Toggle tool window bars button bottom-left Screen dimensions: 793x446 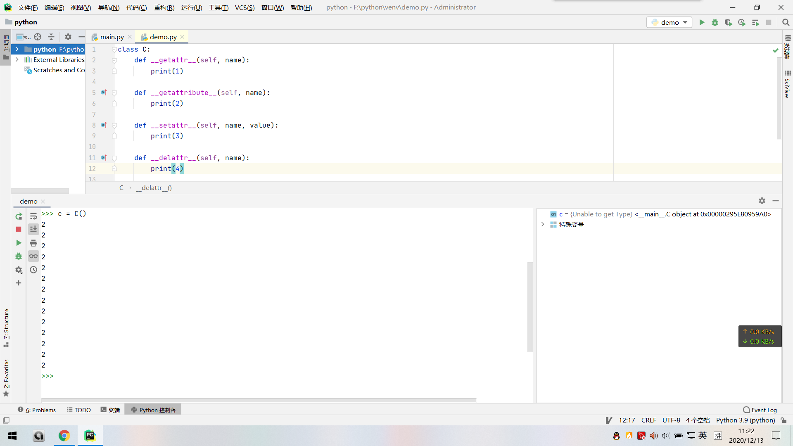point(6,420)
